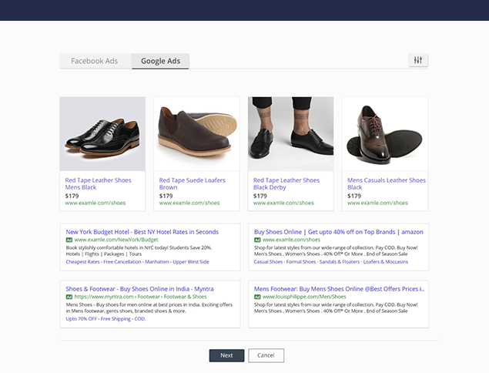This screenshot has width=489, height=373.
Task: Click the Ad badge on Buy Shoes Online ad
Action: pos(257,240)
